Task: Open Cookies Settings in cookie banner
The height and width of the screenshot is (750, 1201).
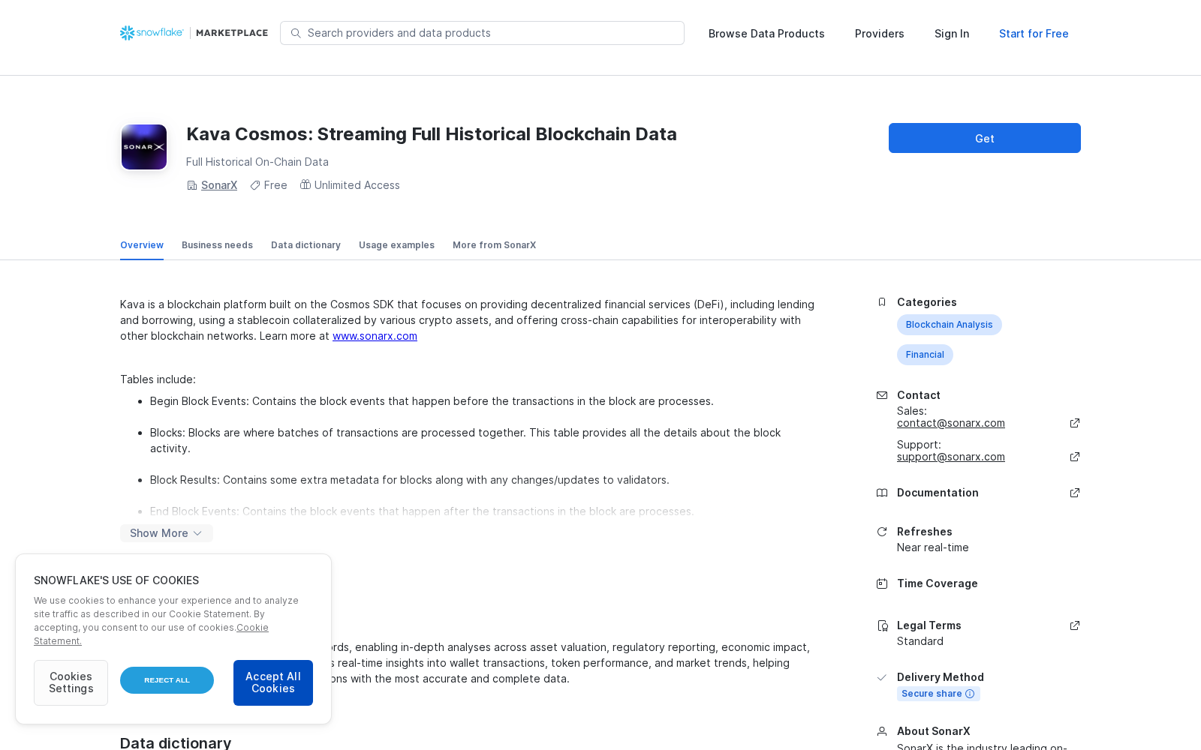Action: coord(71,682)
